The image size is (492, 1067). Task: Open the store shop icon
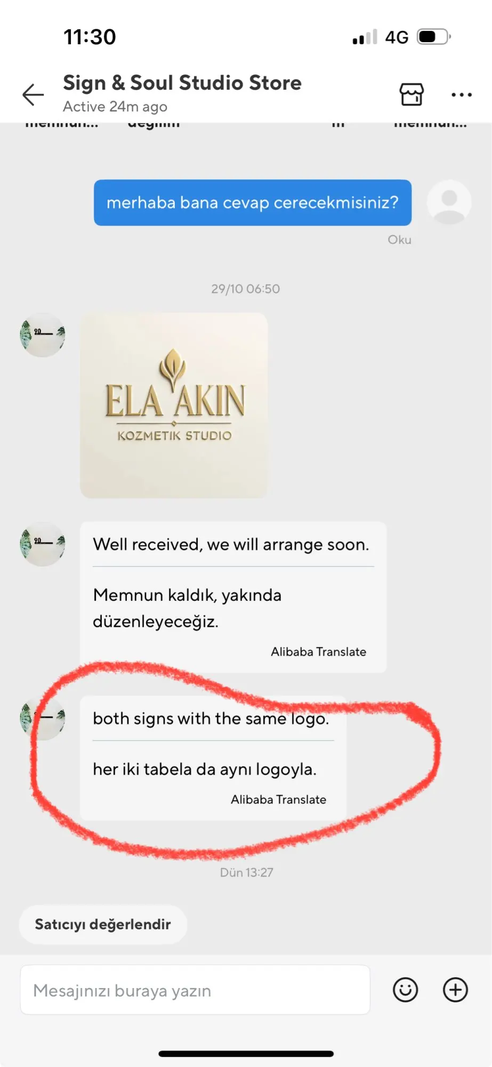412,94
